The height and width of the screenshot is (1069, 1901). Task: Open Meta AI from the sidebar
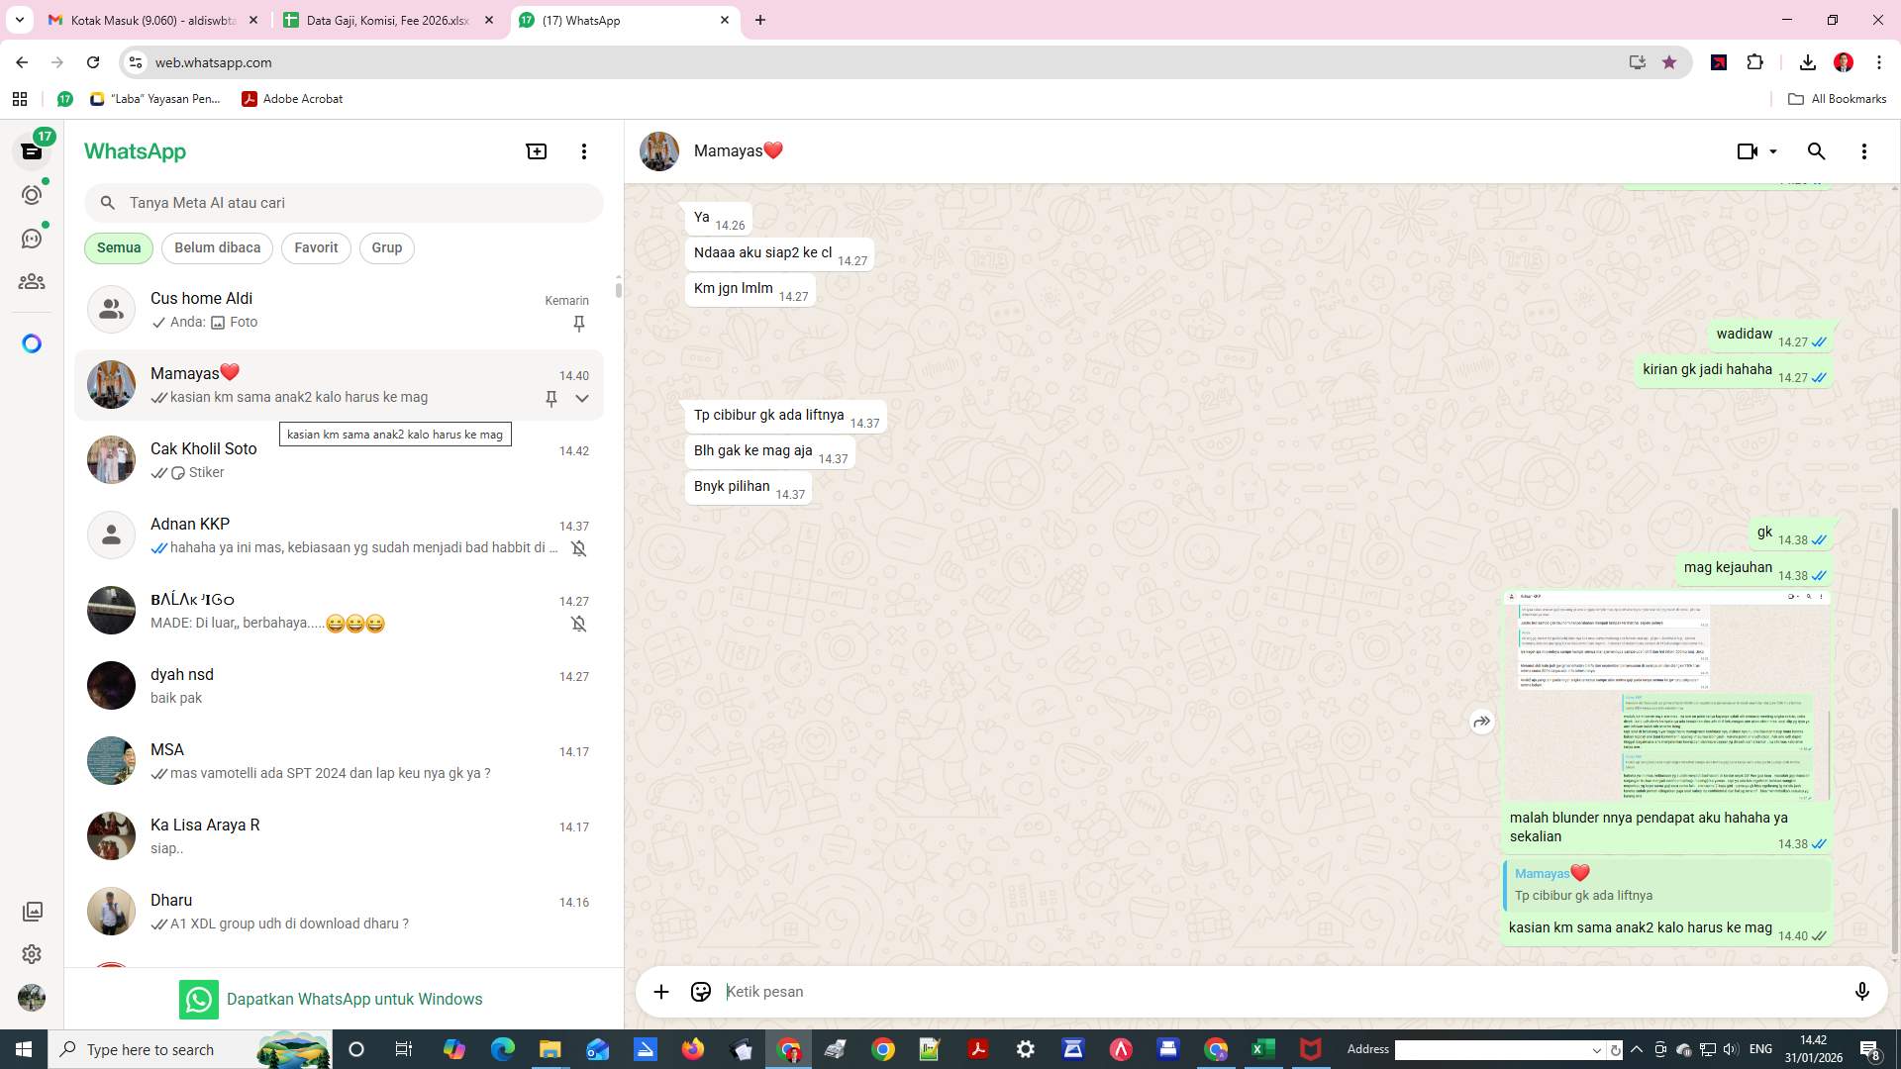[x=32, y=342]
